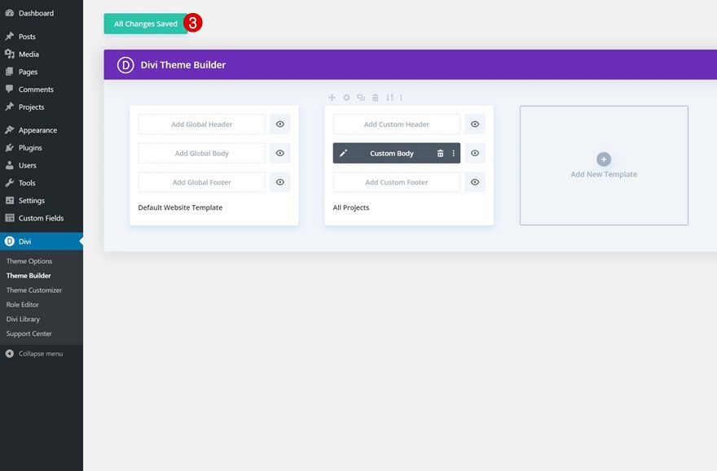Screen dimensions: 717x471
Task: Select the move handle above All Projects template
Action: pyautogui.click(x=332, y=97)
